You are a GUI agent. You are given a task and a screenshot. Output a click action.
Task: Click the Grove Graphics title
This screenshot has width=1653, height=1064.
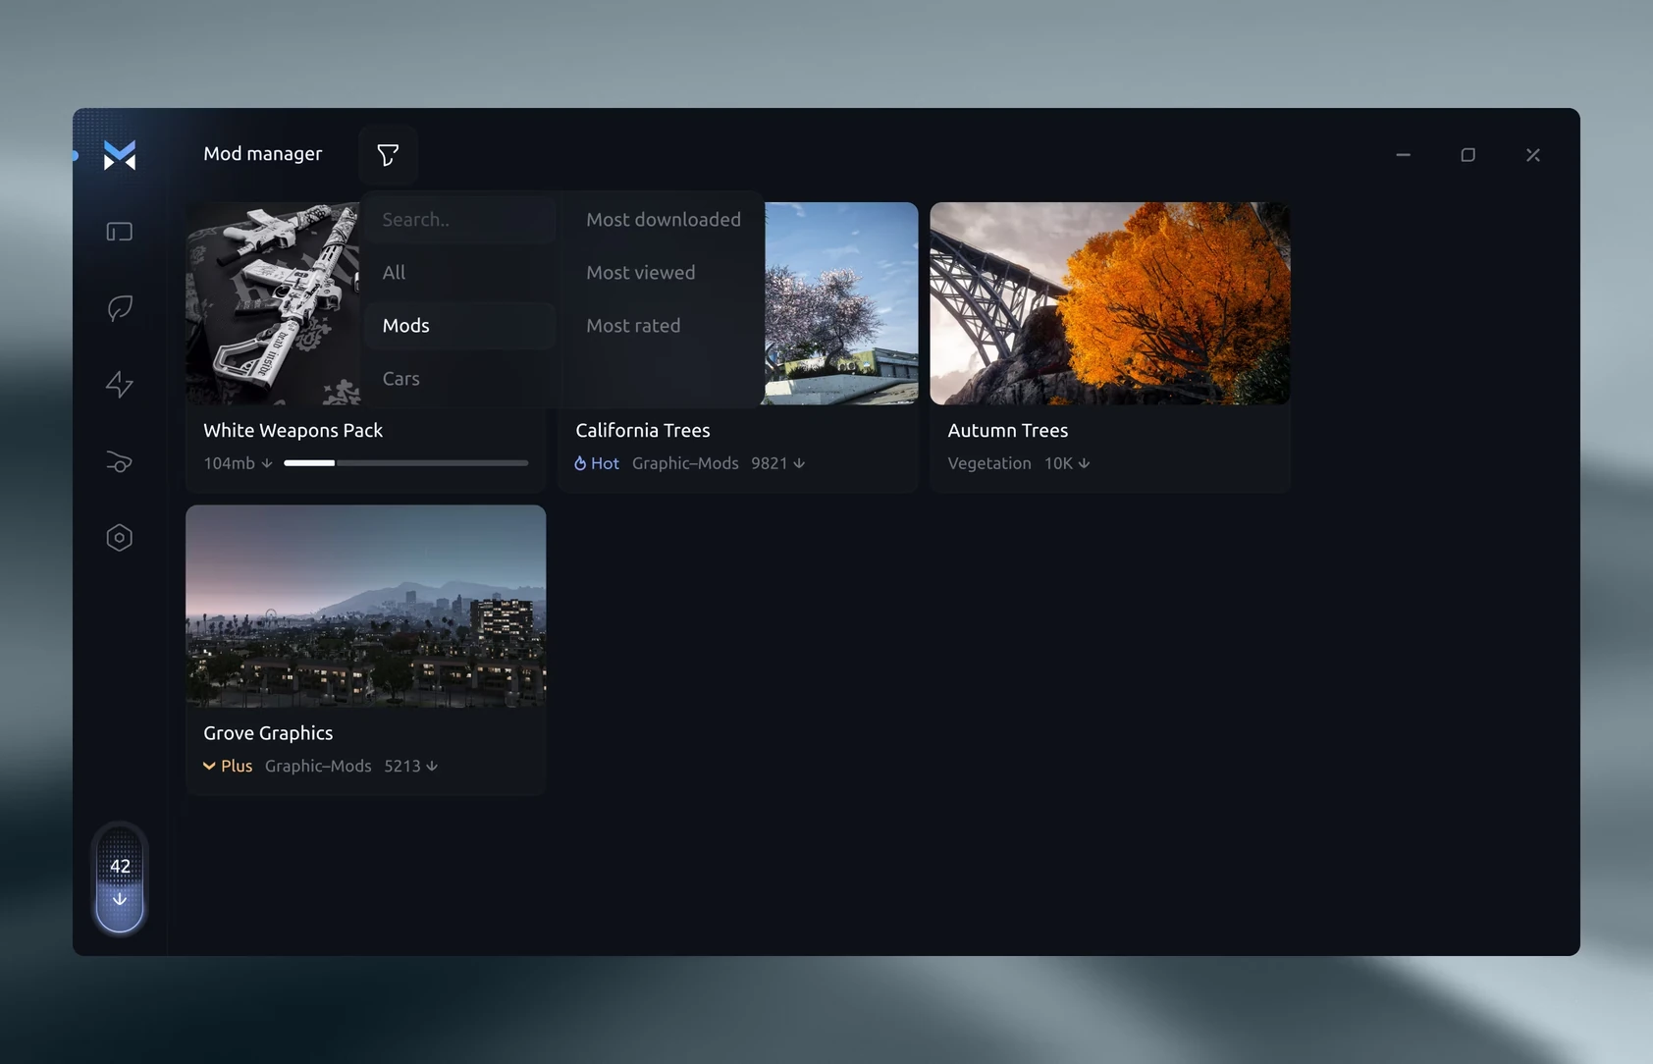[268, 733]
